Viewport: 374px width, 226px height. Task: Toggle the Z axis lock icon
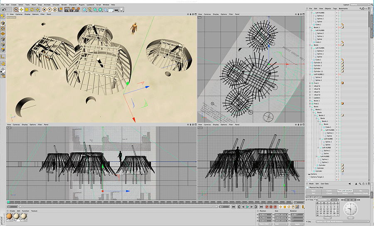(x=54, y=9)
